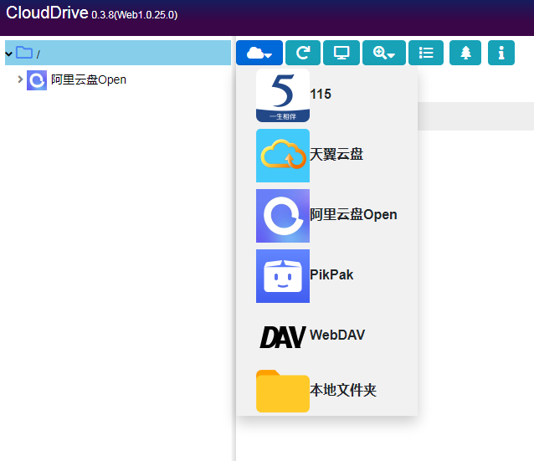Open the add cloud storage dropdown button
The image size is (534, 461).
(259, 53)
